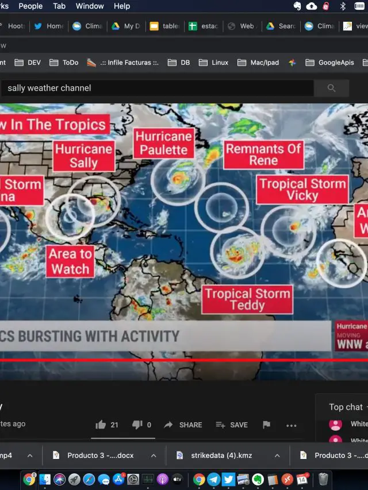Open the Google Photos pinwheel bookmark
Screen dimensions: 368x490
(292, 63)
